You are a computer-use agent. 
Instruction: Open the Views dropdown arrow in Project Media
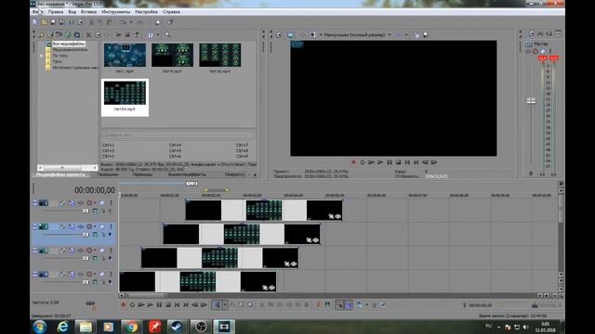(158, 35)
